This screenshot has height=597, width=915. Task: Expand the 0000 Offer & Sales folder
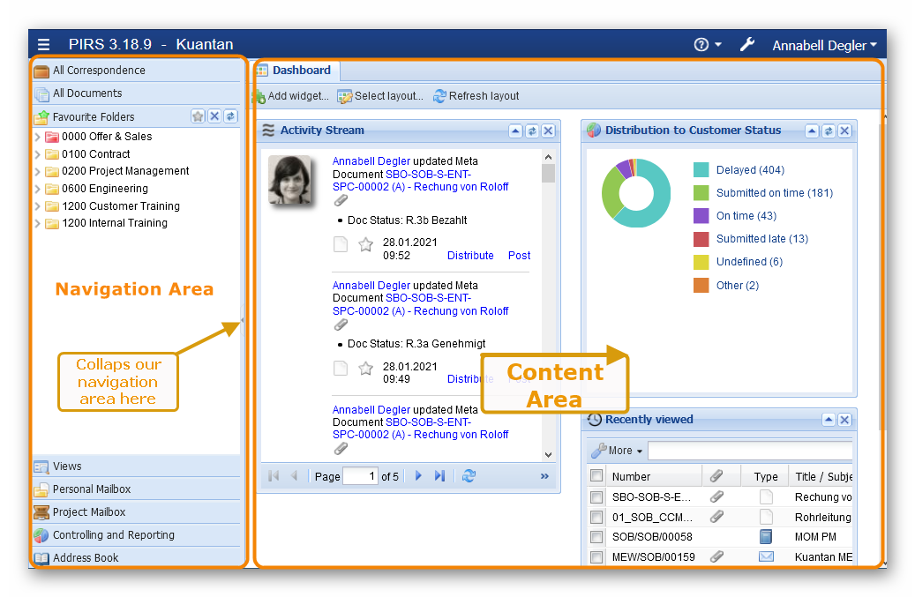(37, 137)
